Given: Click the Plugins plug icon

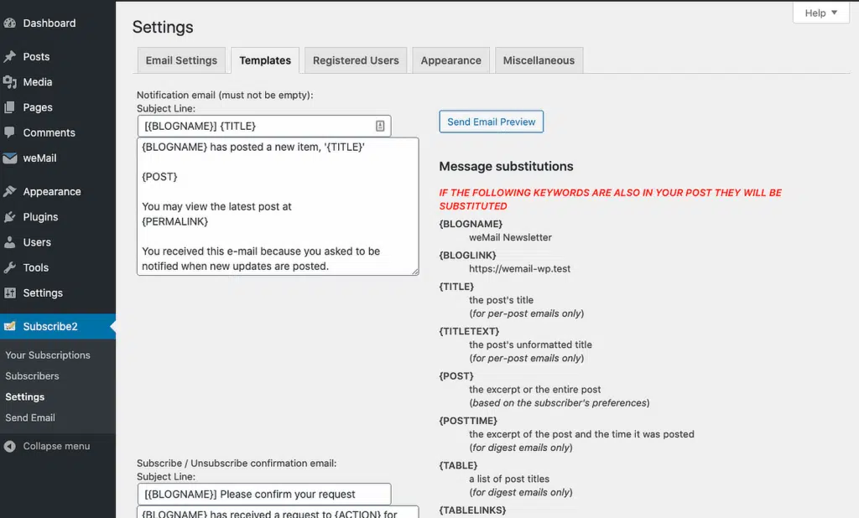Looking at the screenshot, I should coord(10,217).
